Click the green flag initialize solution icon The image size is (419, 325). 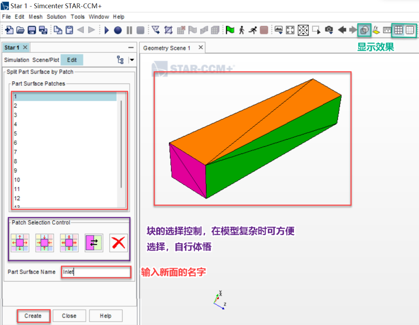tap(230, 30)
